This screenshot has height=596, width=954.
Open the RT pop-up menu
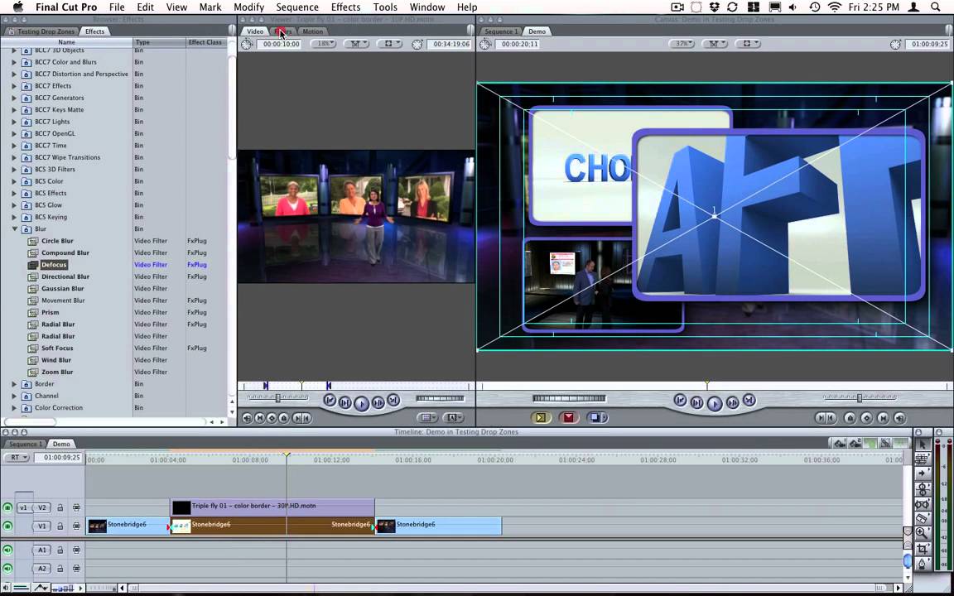[17, 457]
